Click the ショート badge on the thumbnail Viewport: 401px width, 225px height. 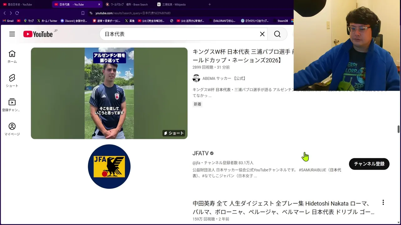(x=174, y=133)
